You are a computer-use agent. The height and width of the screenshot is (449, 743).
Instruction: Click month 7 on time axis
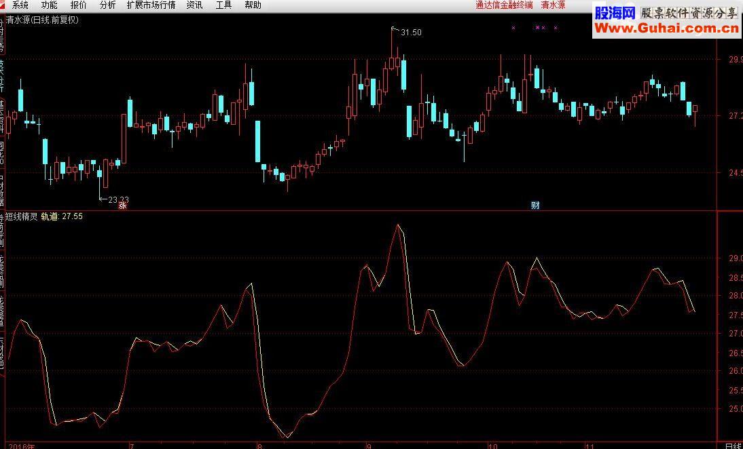(132, 446)
